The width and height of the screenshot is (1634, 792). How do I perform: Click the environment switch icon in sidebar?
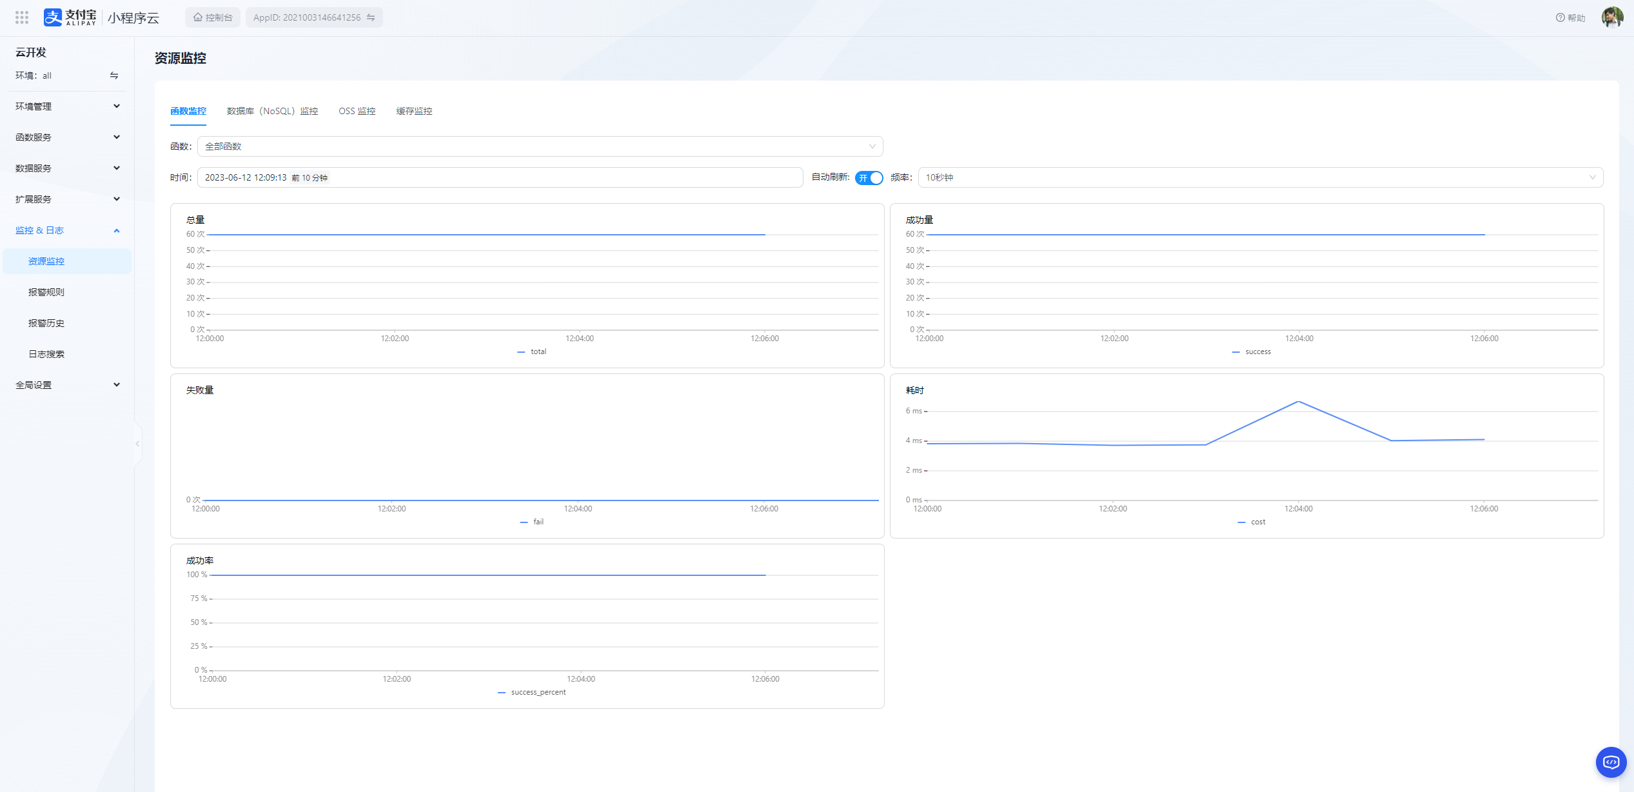coord(114,75)
